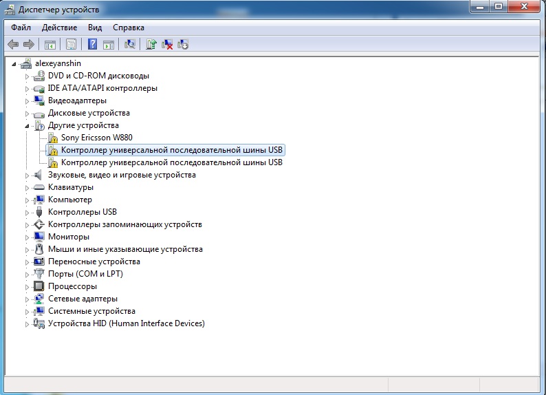This screenshot has width=546, height=395.
Task: Minimize the Диспетчер устройств window
Action: 480,7
